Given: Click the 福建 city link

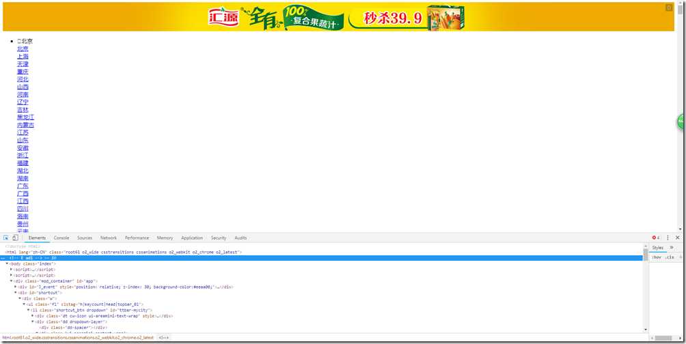Looking at the screenshot, I should click(23, 163).
